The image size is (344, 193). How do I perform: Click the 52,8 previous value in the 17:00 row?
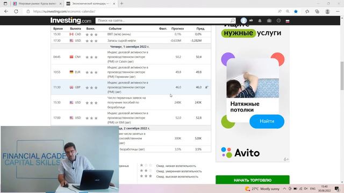tap(198, 118)
